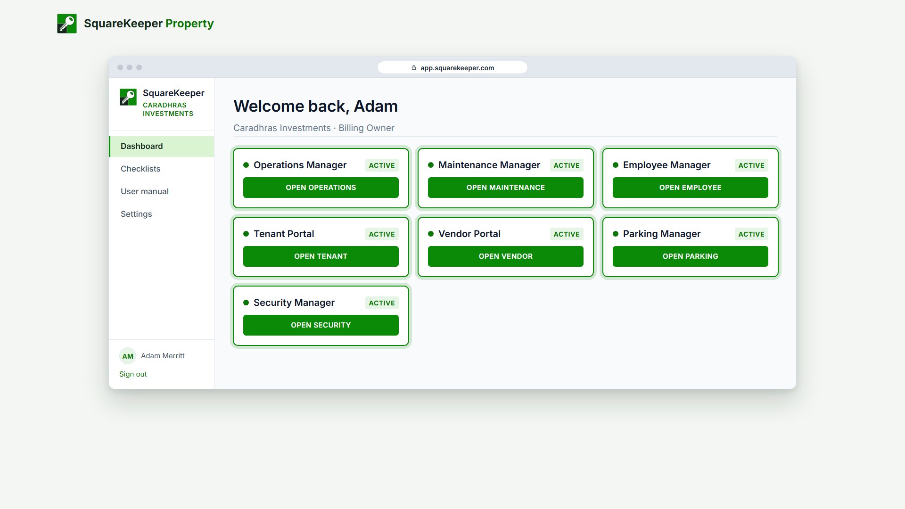Click the ACTIVE badge on Security Manager

(x=382, y=303)
